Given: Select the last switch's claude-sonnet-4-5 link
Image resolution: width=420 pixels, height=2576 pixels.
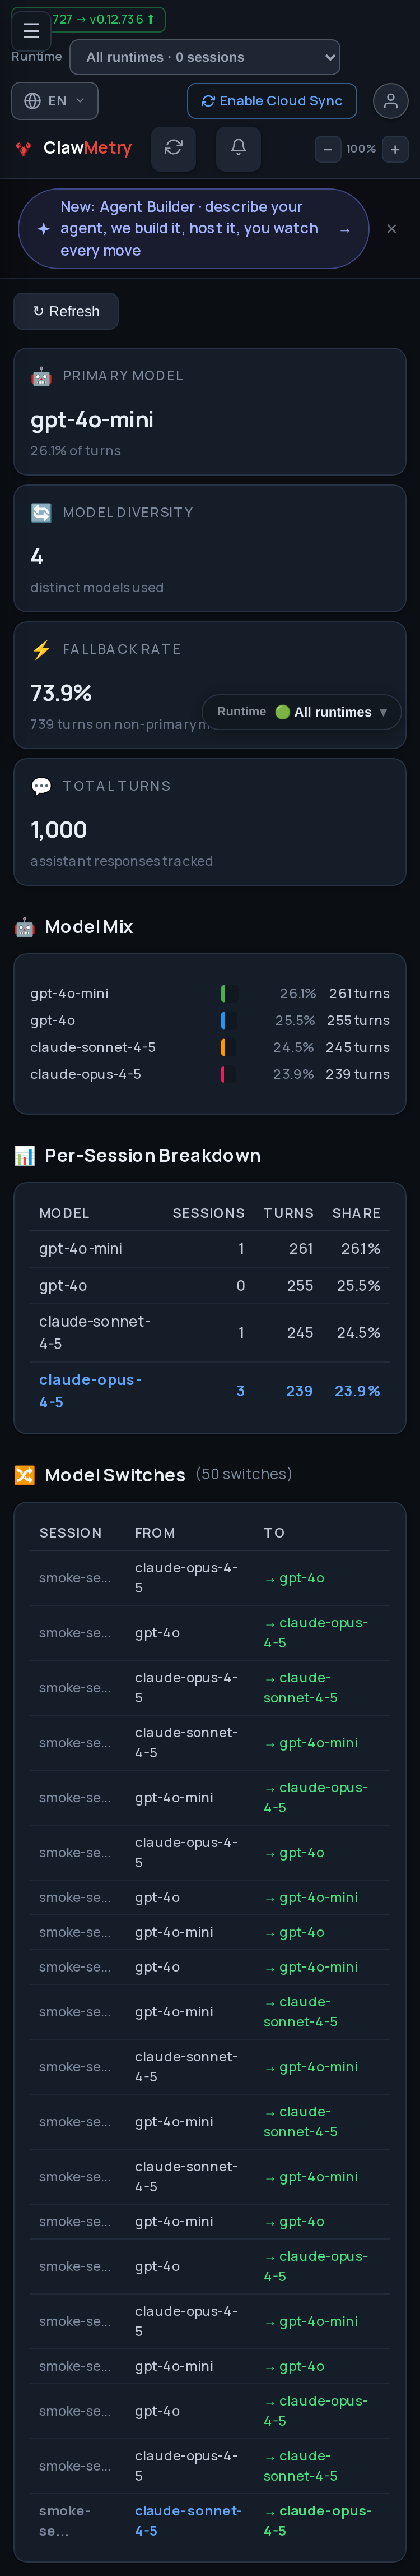Looking at the screenshot, I should [x=188, y=2520].
